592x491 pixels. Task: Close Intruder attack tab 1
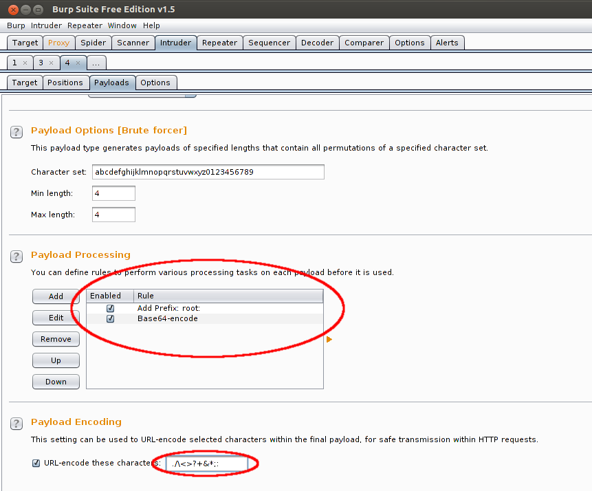click(x=25, y=63)
